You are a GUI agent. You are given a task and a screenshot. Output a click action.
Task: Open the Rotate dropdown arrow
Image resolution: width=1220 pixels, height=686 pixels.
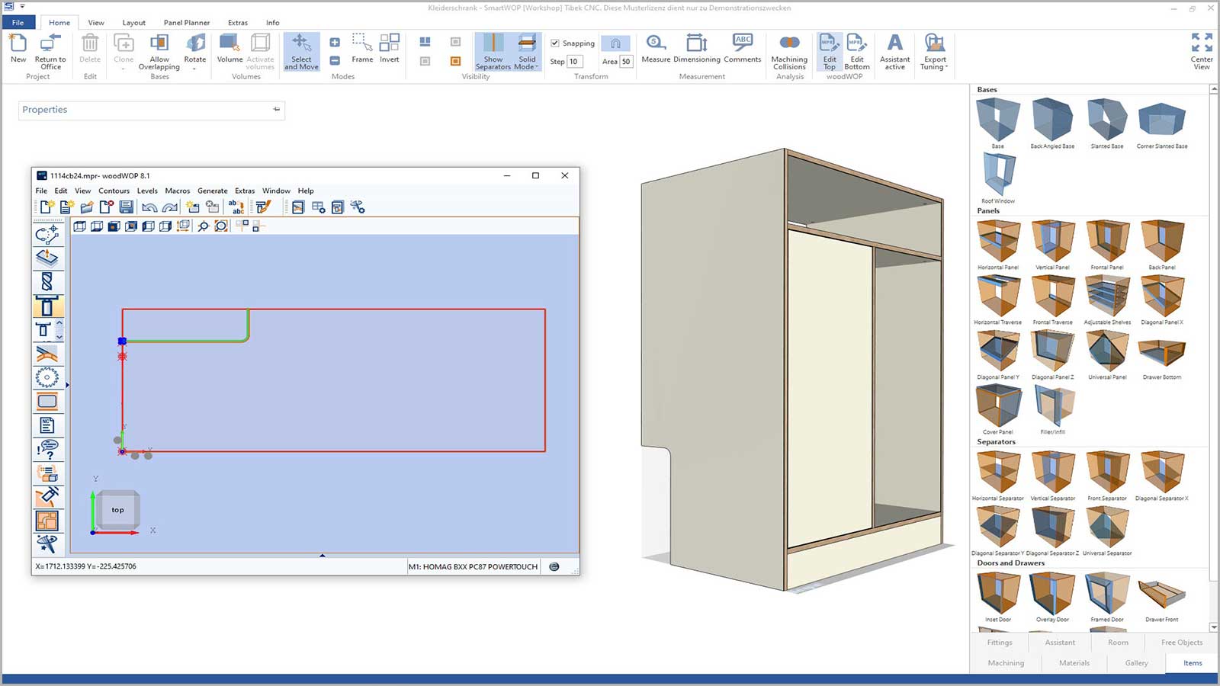[195, 69]
